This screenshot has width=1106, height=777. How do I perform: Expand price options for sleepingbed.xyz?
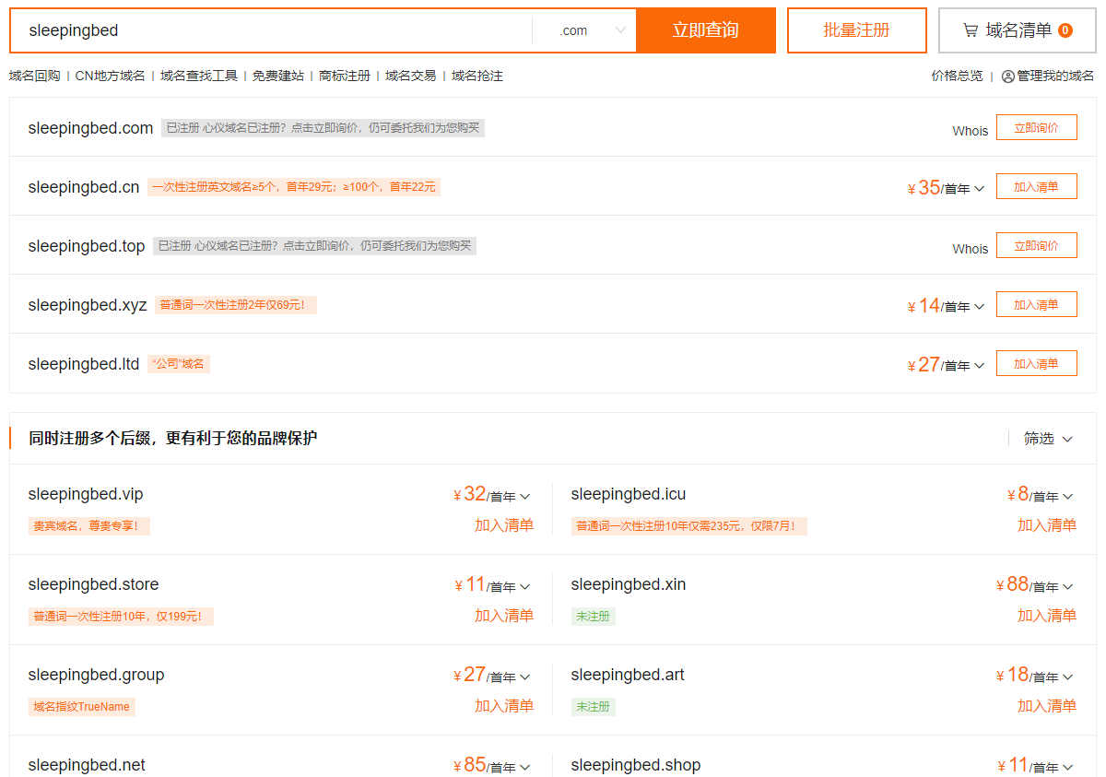point(979,307)
